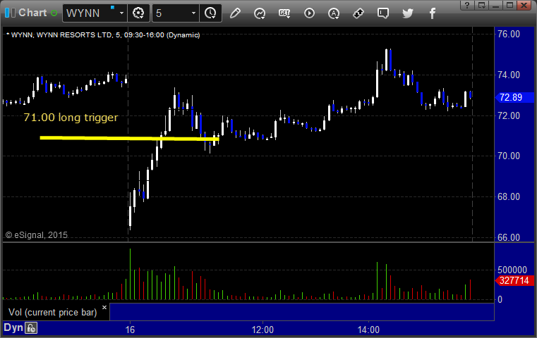This screenshot has width=537, height=338.
Task: Open the symbol settings gear
Action: coord(138,13)
